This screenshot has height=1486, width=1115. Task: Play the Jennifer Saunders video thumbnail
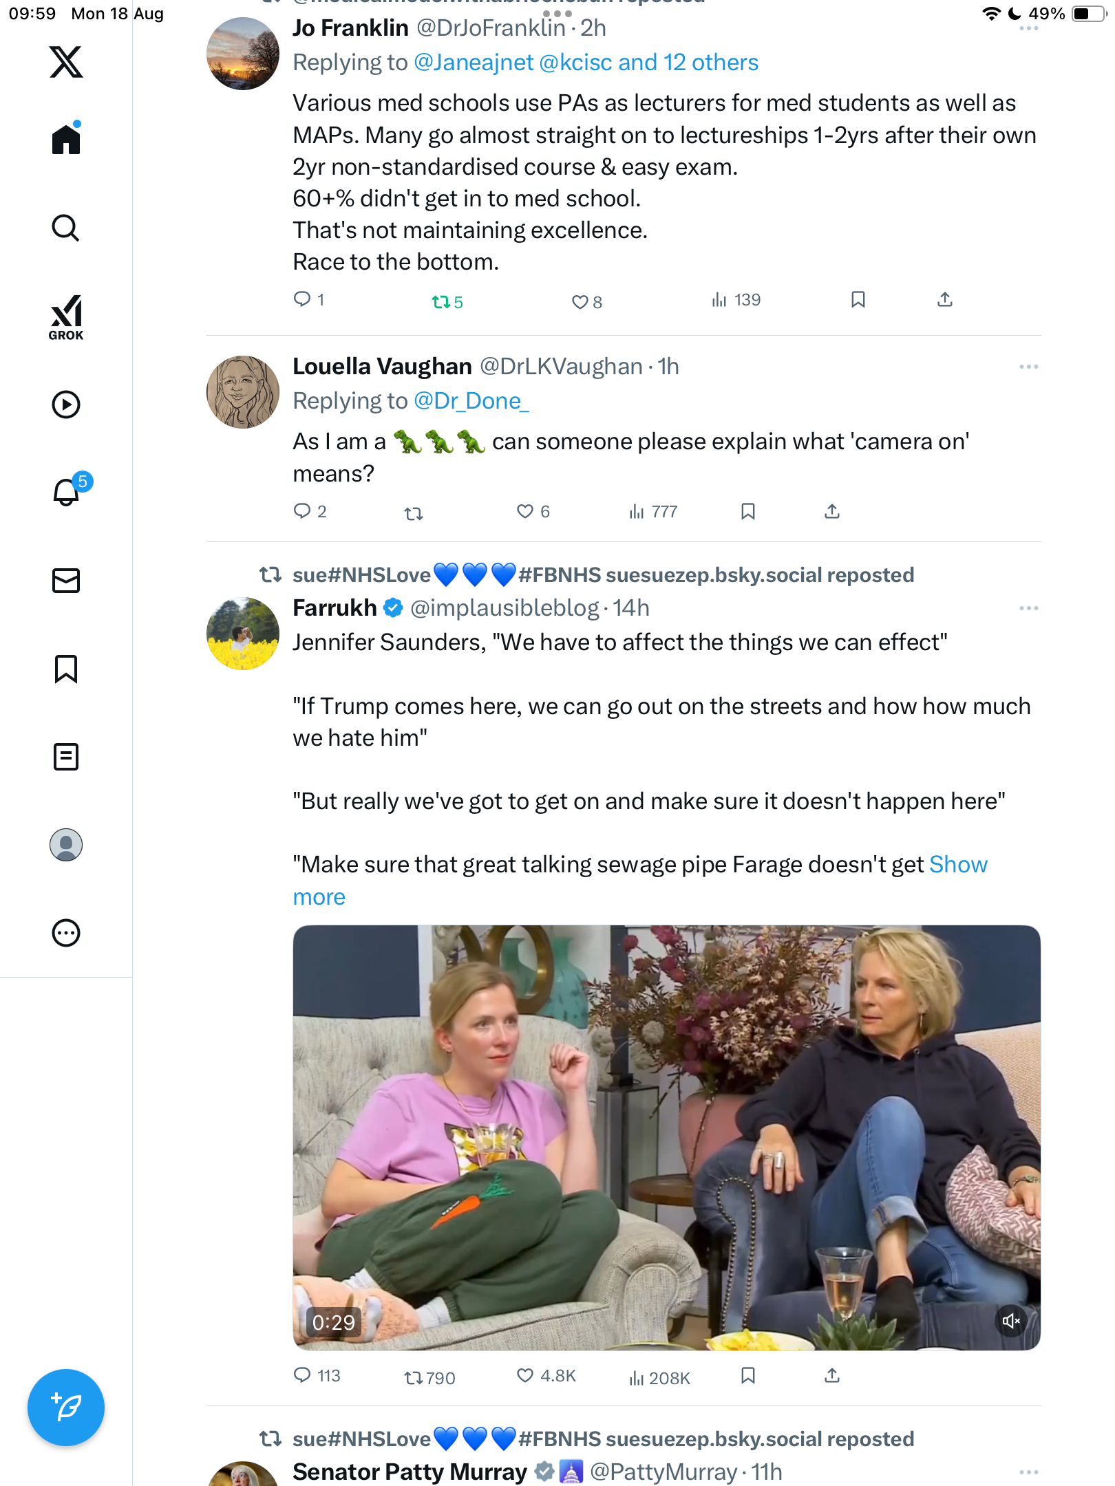click(x=666, y=1137)
